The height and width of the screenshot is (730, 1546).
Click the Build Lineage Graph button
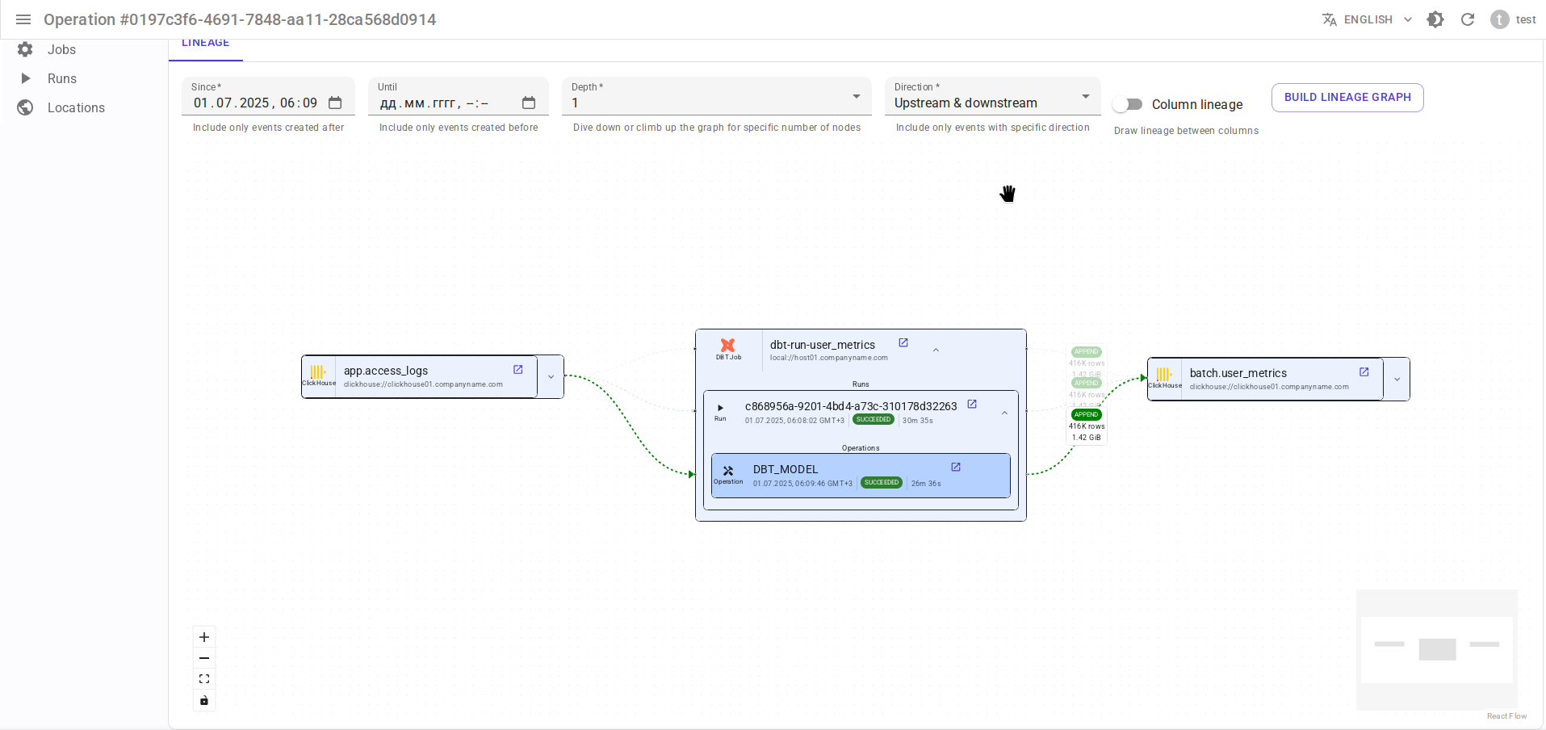(1347, 98)
